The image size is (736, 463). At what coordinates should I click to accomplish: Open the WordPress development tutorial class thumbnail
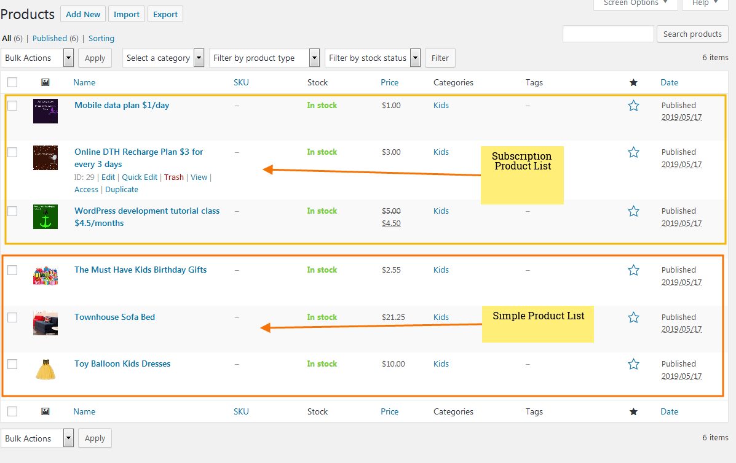pos(46,217)
